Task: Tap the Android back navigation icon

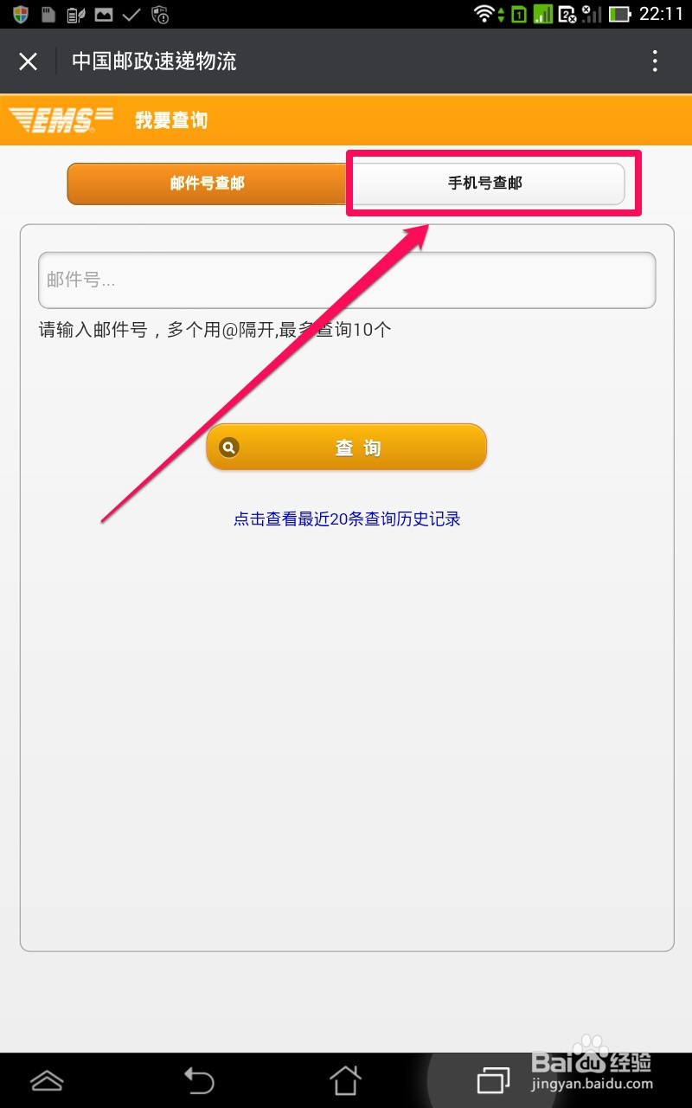Action: [x=198, y=1080]
